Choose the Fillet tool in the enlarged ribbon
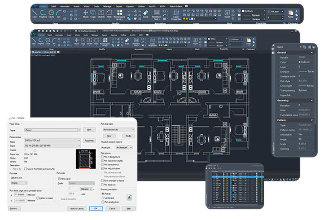This screenshot has height=220, width=324. point(109,14)
